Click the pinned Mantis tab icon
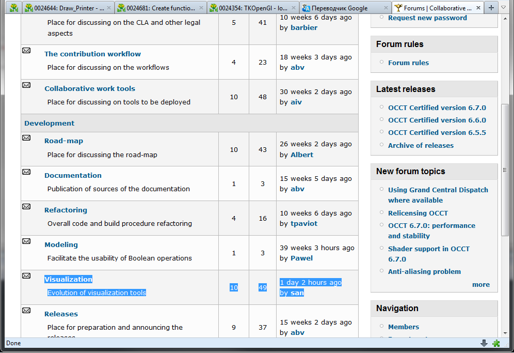 tap(14, 8)
